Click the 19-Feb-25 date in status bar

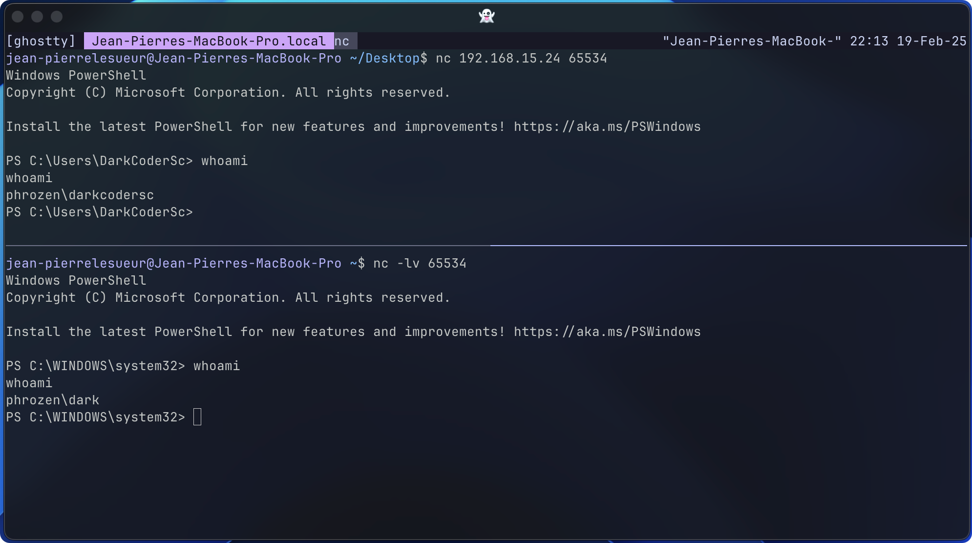coord(931,41)
